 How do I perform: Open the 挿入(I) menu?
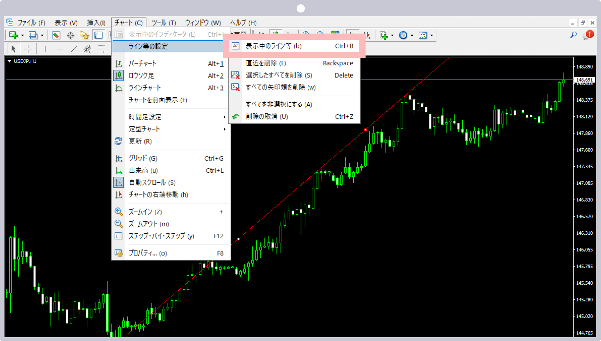[x=96, y=23]
